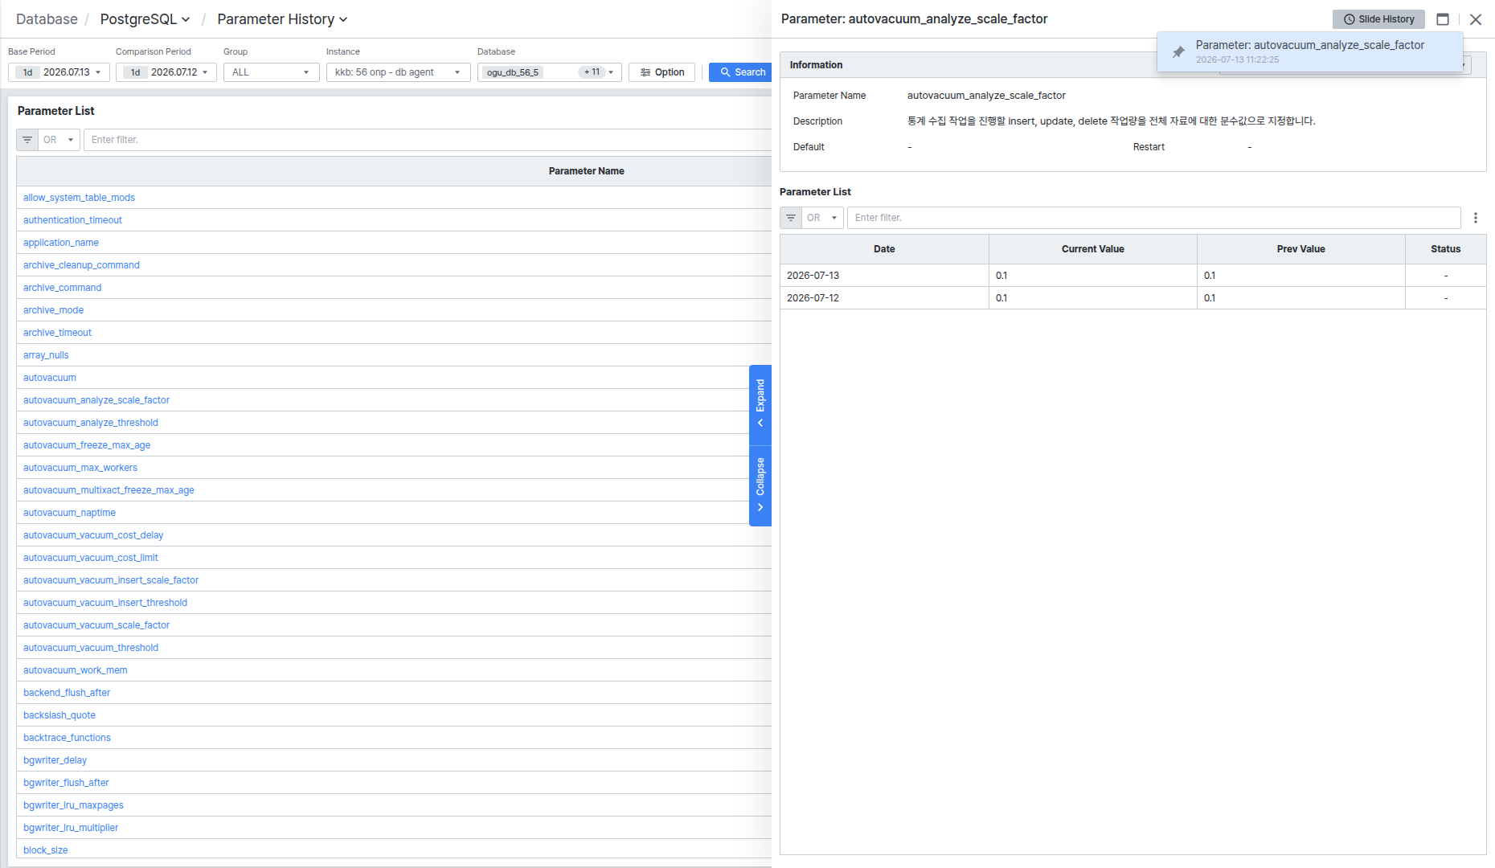Maximize the parameter detail panel
Viewport: 1495px width, 868px height.
1443,19
